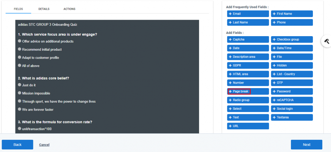331x152 pixels.
Task: Switch to the DETAILS tab
Action: pos(44,9)
